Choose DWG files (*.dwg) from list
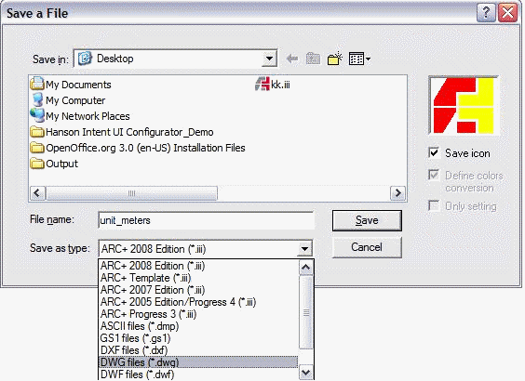 coord(198,362)
